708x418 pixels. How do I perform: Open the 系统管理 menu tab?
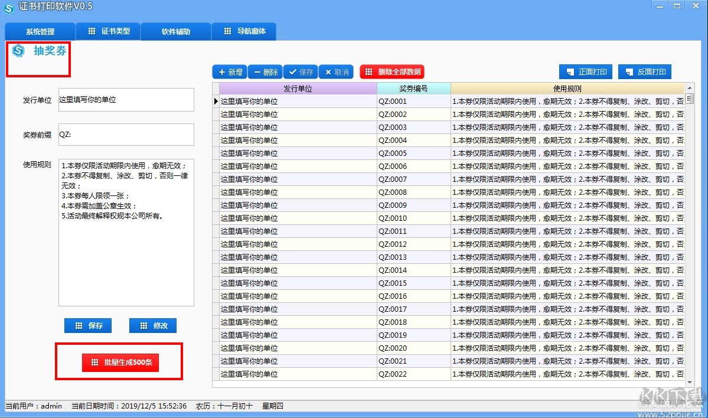click(40, 32)
